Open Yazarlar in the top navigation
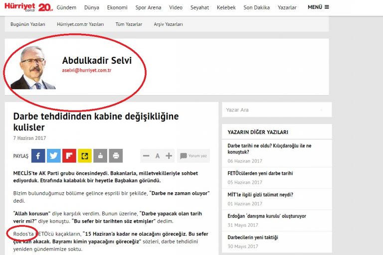 tap(287, 7)
